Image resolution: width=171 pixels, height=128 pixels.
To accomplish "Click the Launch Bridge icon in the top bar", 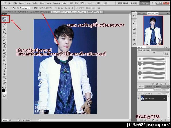I will [x=71, y=3].
